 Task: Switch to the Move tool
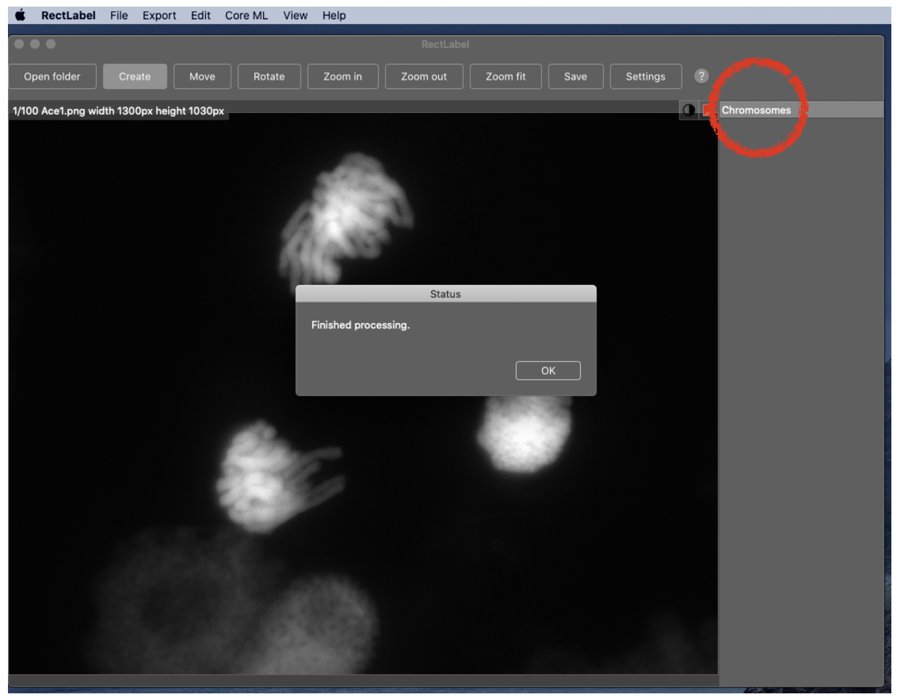[x=202, y=76]
